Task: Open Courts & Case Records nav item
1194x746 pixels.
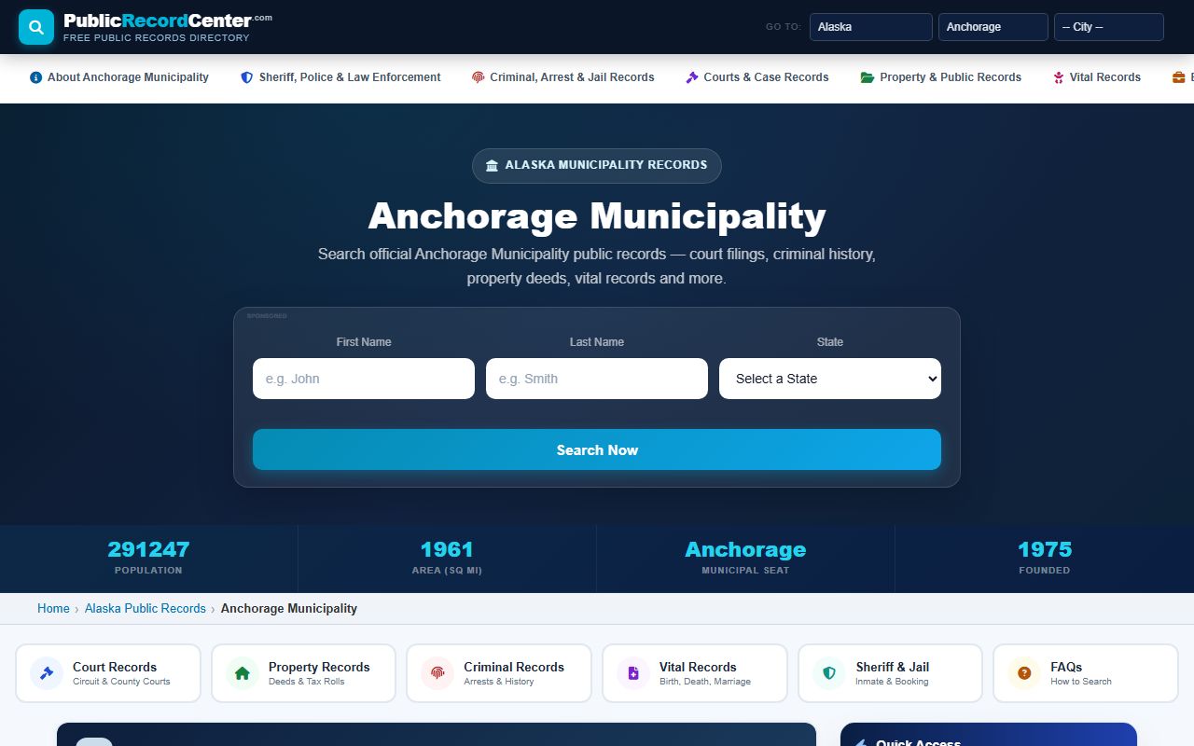Action: (757, 77)
